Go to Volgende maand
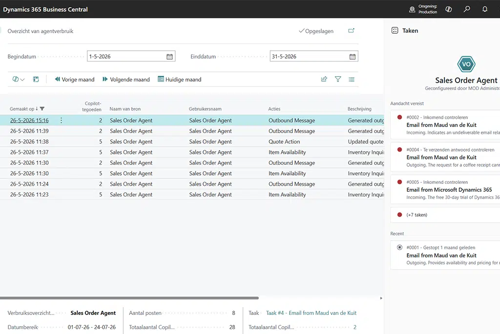The height and width of the screenshot is (334, 500). 126,79
